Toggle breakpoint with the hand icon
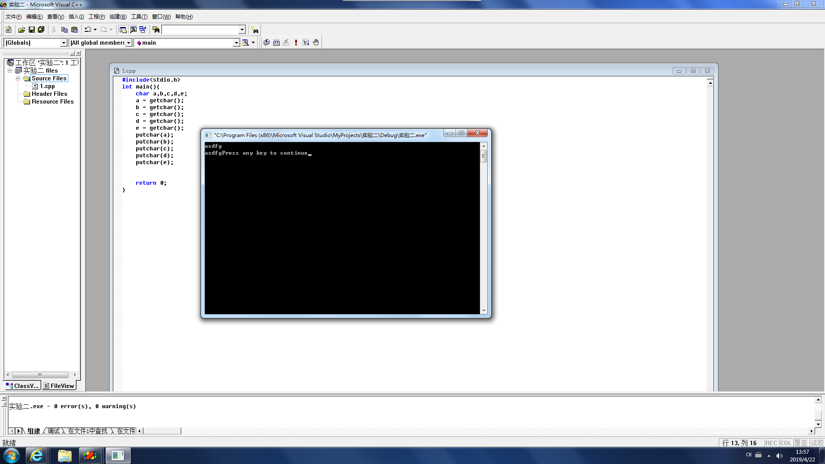Viewport: 825px width, 464px height. pyautogui.click(x=316, y=43)
